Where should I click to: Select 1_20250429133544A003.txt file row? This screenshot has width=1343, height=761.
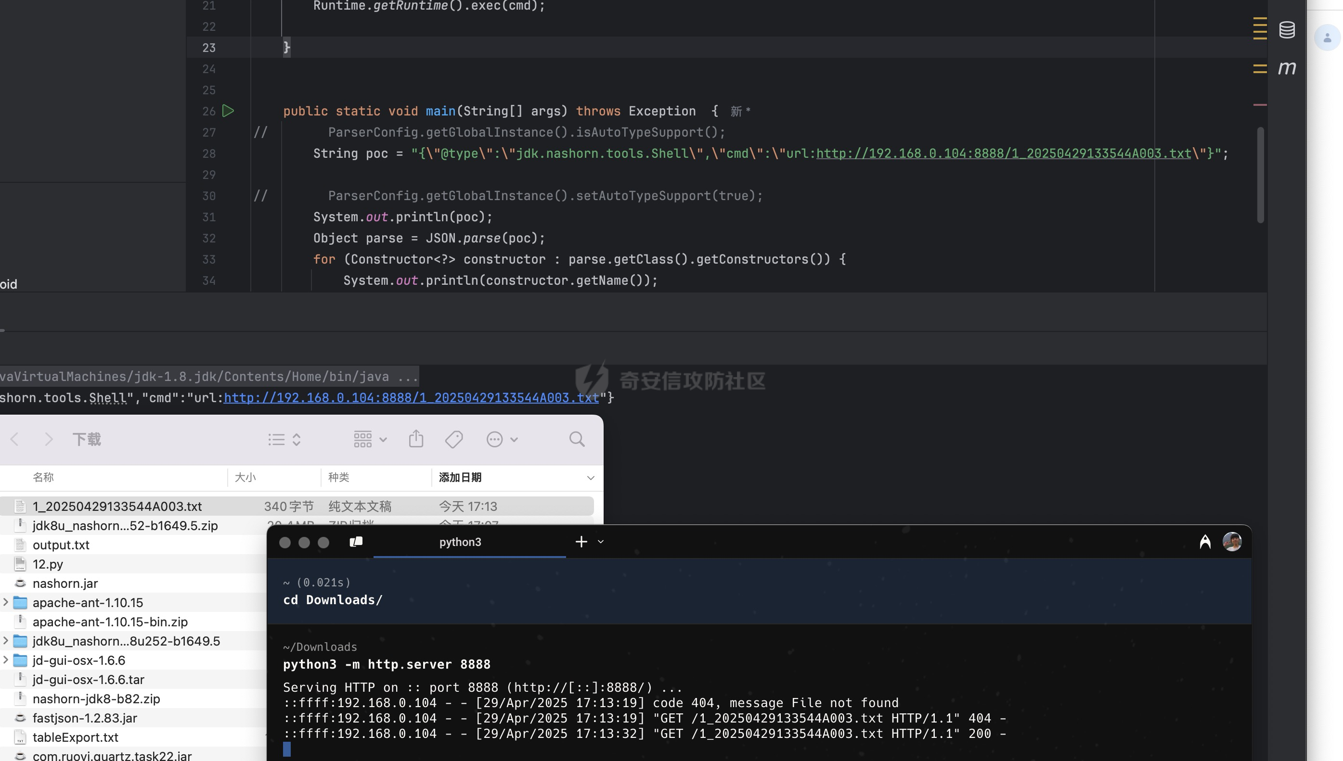point(117,506)
